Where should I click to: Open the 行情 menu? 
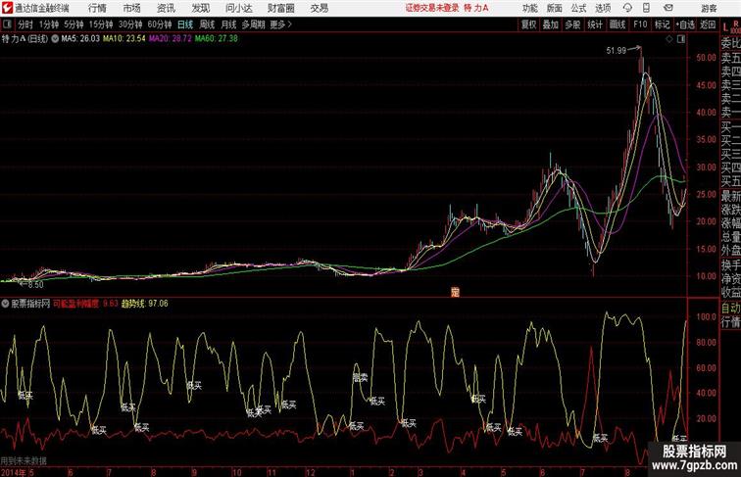click(x=97, y=8)
